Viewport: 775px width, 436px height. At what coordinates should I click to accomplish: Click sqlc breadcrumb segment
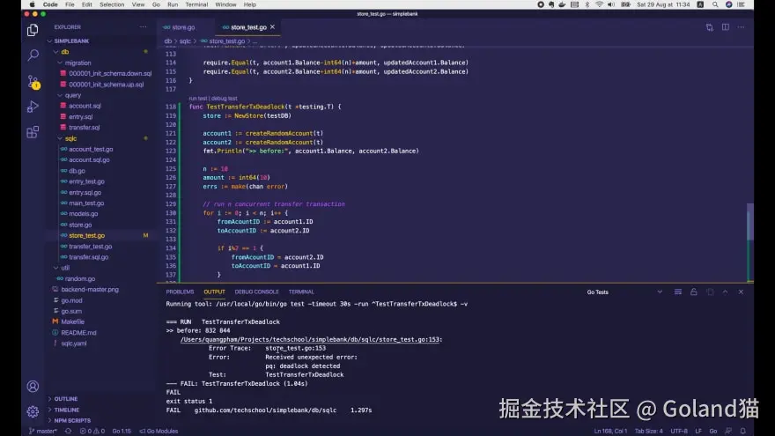[185, 41]
